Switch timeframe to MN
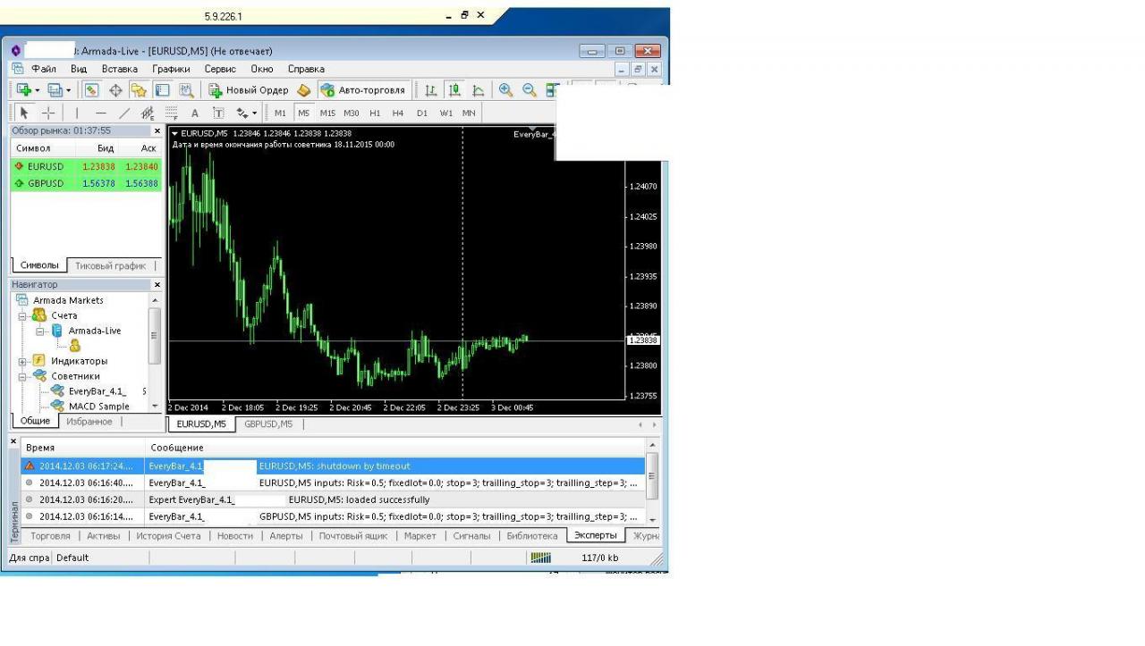This screenshot has width=1145, height=646. (469, 113)
